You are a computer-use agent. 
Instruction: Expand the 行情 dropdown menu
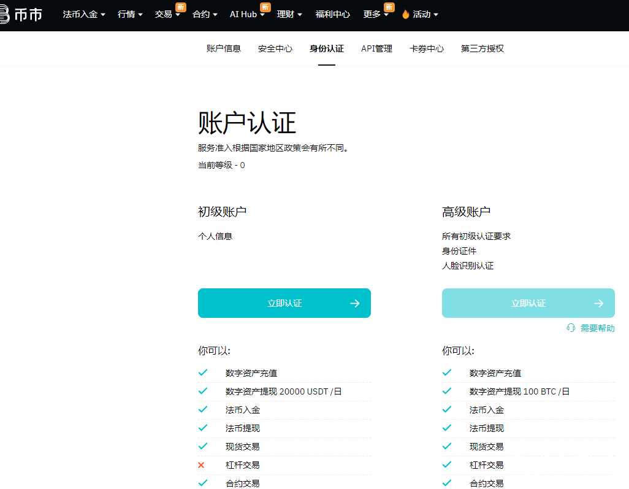(130, 14)
